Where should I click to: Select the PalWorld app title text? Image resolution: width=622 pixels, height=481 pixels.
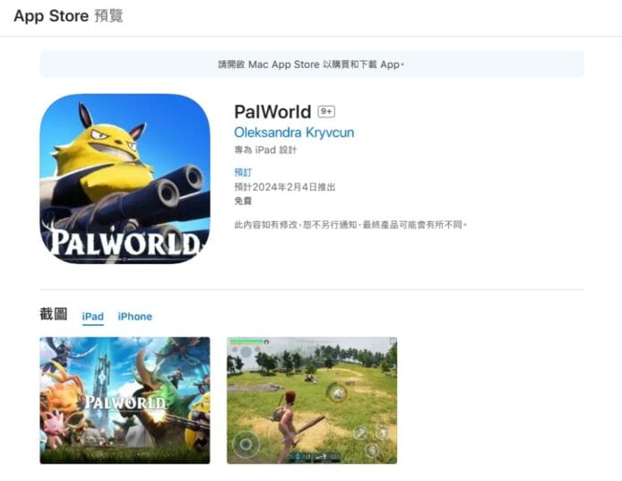pos(272,112)
